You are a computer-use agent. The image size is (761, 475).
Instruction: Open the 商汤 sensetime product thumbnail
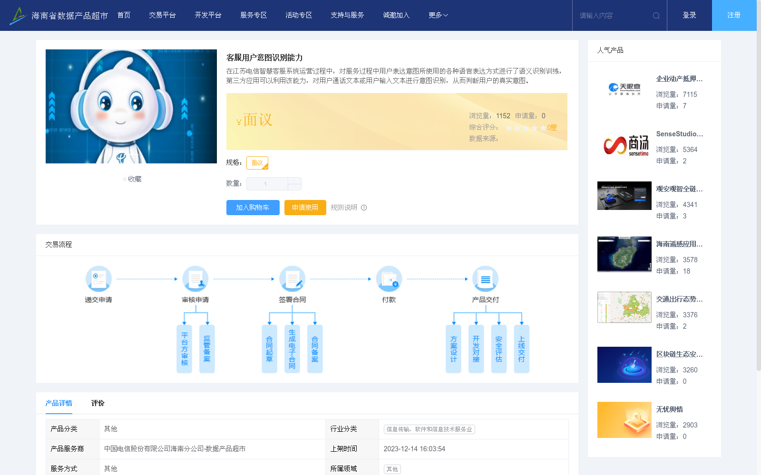click(624, 144)
